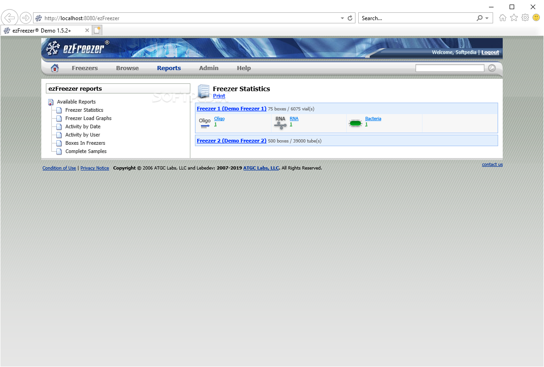Open the search provider dropdown arrow
The image size is (544, 367).
(487, 18)
